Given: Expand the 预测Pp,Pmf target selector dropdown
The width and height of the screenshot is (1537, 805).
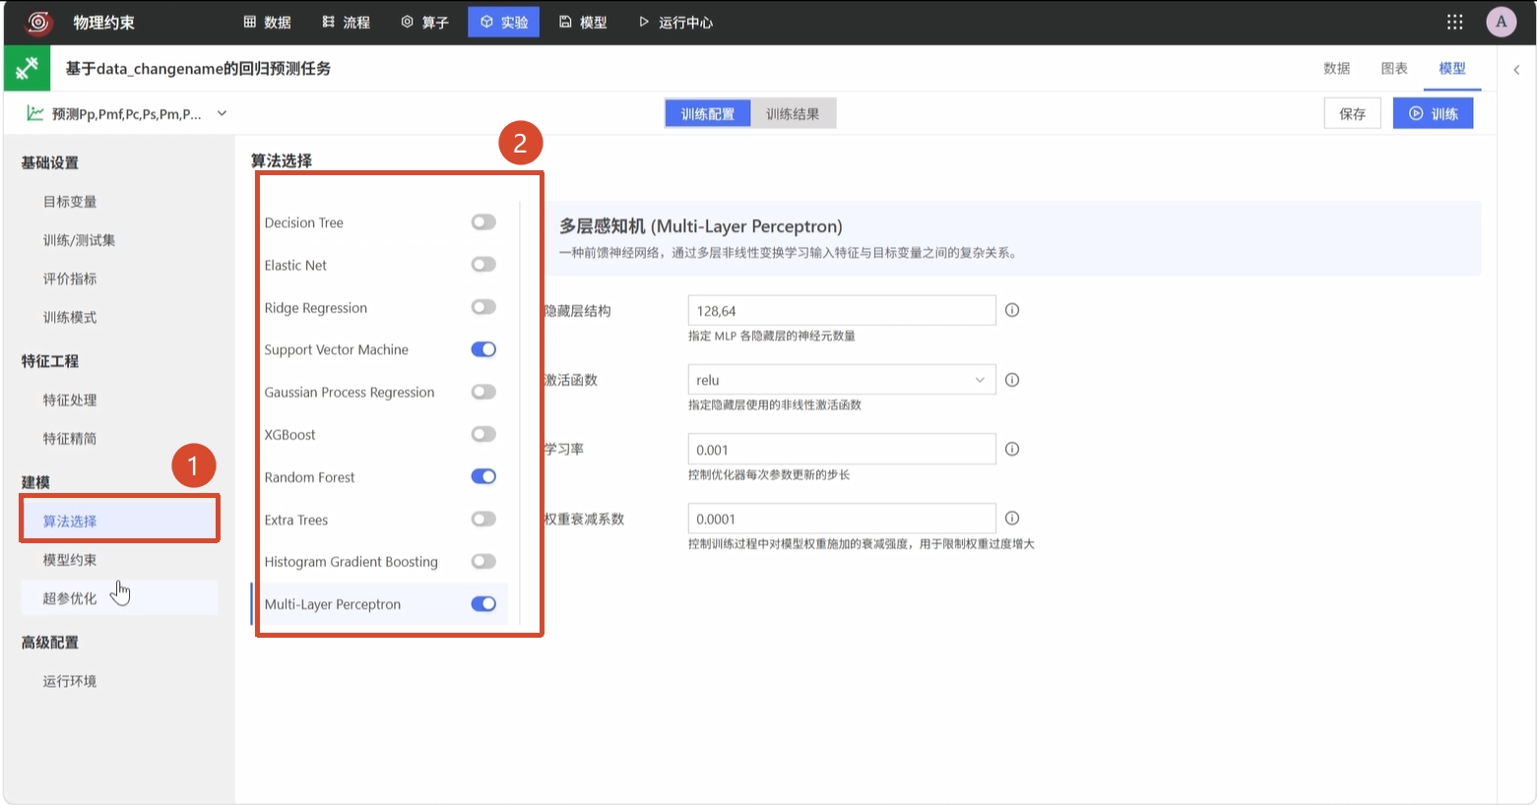Looking at the screenshot, I should [222, 113].
